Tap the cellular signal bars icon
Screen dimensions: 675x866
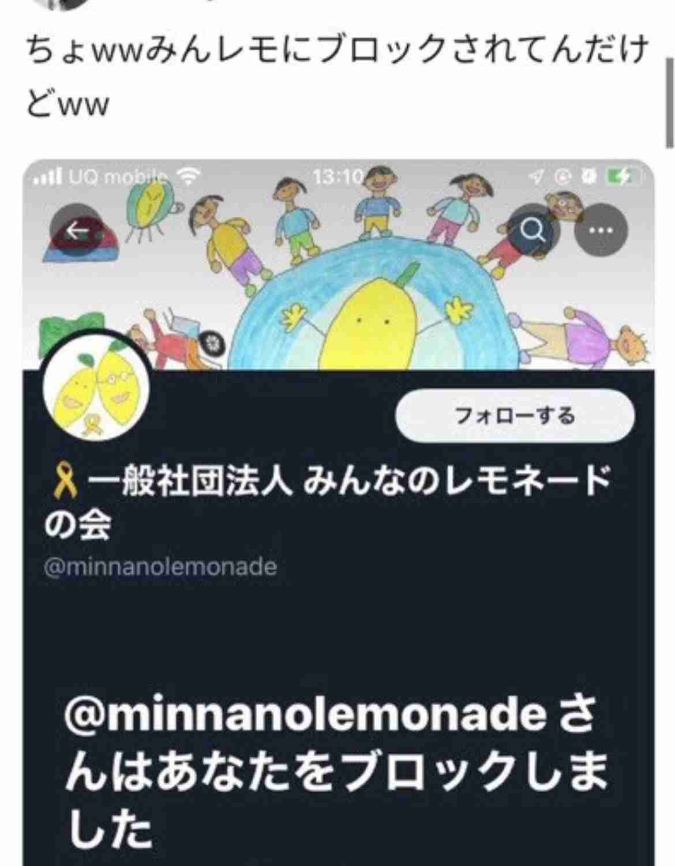48,176
